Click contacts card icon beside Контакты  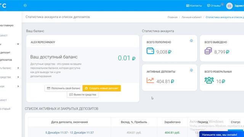point(188,6)
